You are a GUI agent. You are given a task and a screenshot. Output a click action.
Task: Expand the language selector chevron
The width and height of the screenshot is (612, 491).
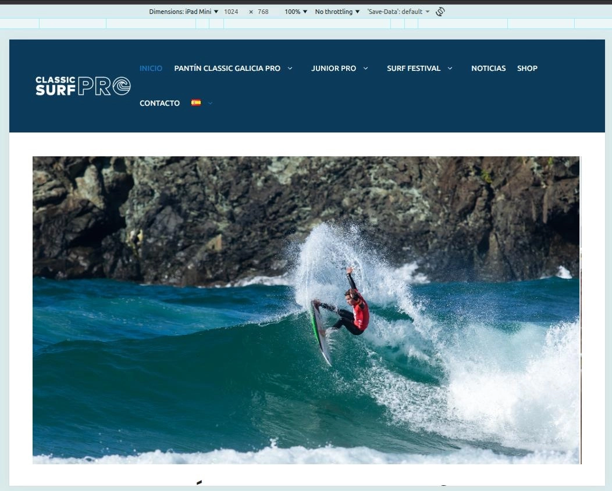click(x=210, y=103)
